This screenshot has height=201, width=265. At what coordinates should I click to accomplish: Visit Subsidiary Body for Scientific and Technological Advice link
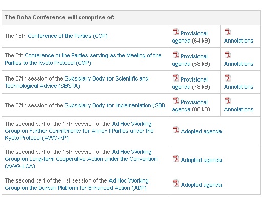[77, 82]
